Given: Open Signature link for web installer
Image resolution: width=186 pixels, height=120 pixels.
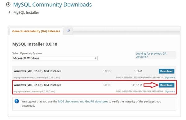Looking at the screenshot, I should 170,78.
